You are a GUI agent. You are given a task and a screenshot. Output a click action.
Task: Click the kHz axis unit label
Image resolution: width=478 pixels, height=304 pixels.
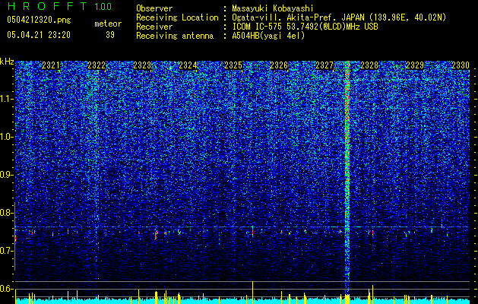click(7, 62)
